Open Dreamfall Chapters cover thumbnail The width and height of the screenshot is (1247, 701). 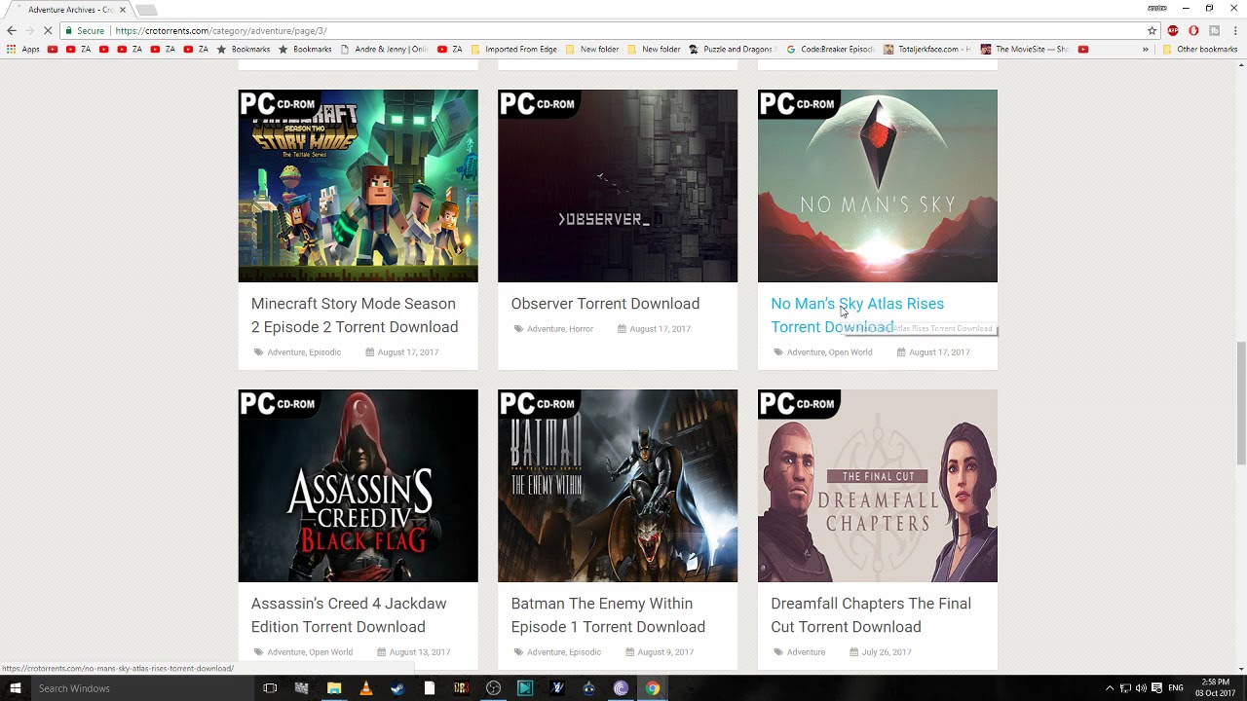(x=878, y=486)
